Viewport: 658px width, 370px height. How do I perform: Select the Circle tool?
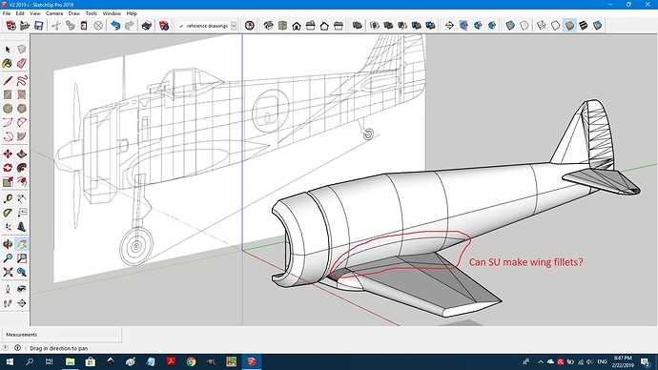(x=8, y=109)
